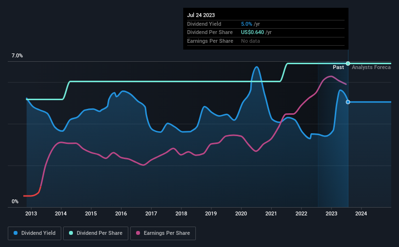
Task: Select the 2013 label on the x-axis
Action: (31, 213)
